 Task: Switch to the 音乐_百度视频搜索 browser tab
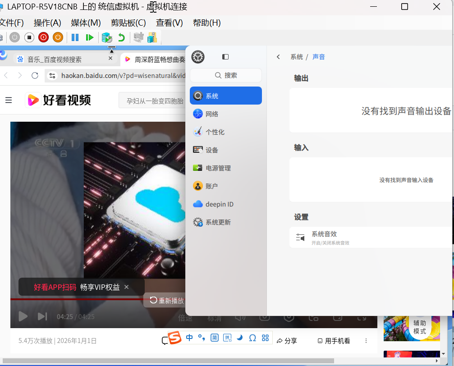[x=65, y=59]
